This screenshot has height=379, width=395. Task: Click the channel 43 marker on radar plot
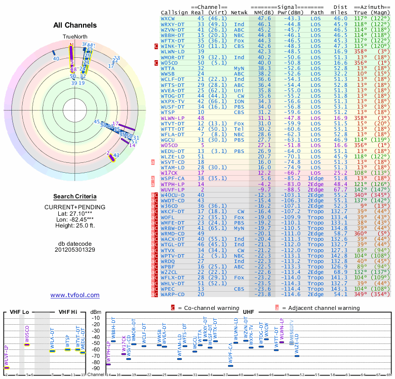pos(116,155)
